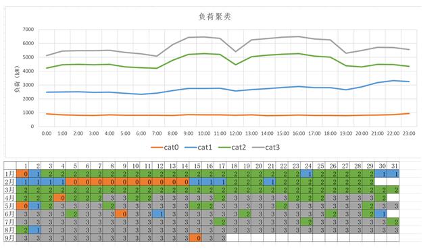Select the 9月 row header cell

point(10,238)
